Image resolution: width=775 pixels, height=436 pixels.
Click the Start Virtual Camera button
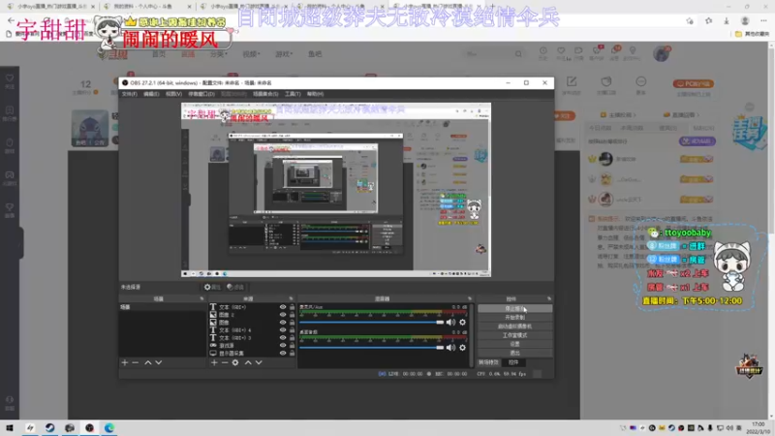click(x=514, y=327)
